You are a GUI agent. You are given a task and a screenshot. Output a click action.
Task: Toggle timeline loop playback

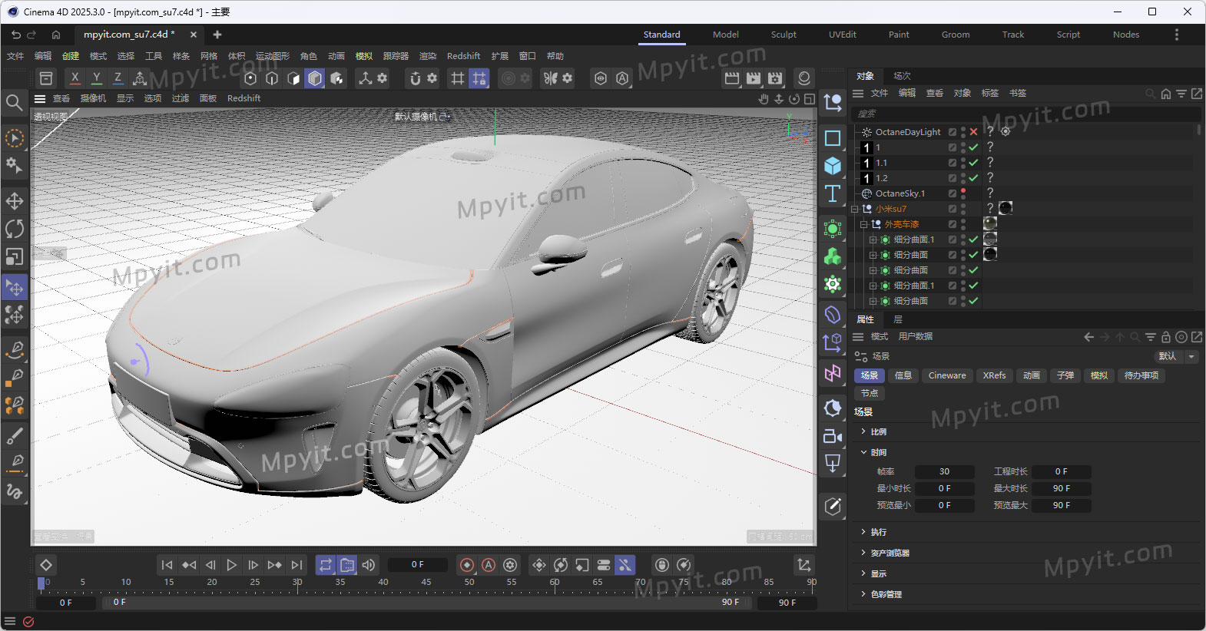(326, 565)
